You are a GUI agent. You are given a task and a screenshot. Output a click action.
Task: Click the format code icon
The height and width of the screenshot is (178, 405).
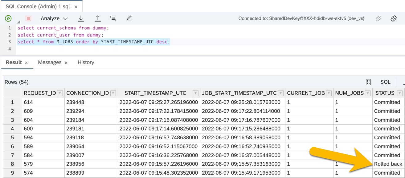click(113, 18)
